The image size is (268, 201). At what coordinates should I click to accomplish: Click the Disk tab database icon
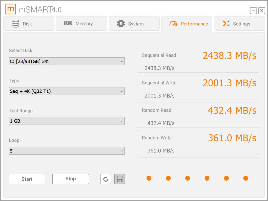point(16,24)
